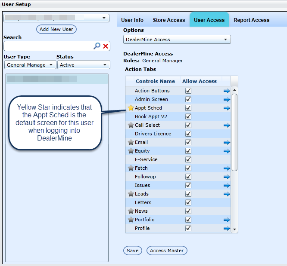This screenshot has height=266, width=287.
Task: Click the gray star beside Equity
Action: pos(131,151)
